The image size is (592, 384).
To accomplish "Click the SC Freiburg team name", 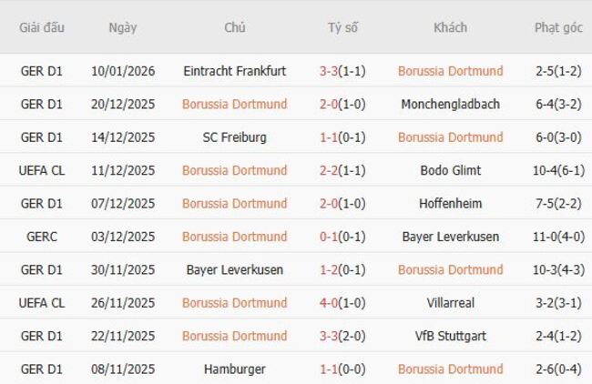I will [234, 137].
